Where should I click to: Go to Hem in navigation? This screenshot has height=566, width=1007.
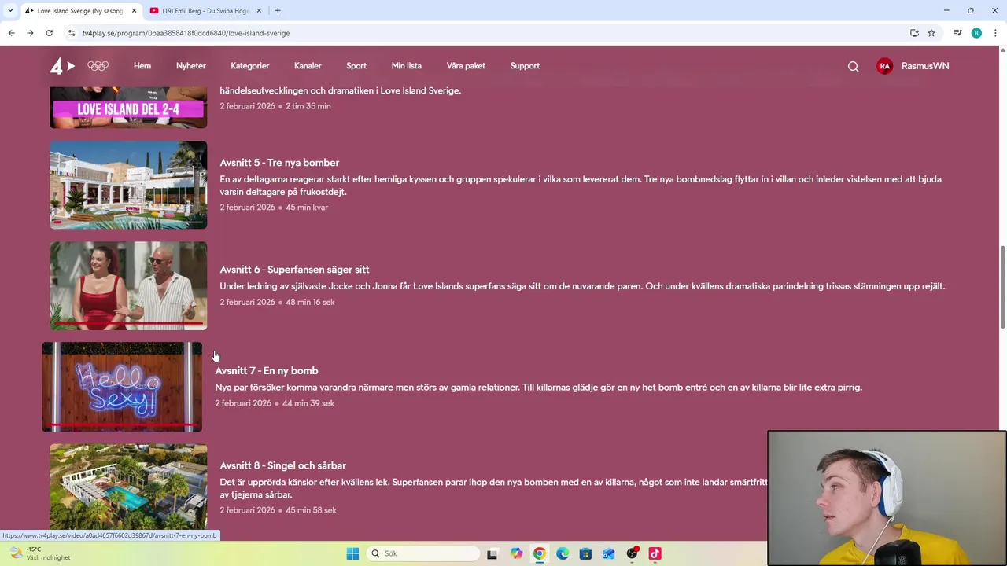pyautogui.click(x=142, y=66)
